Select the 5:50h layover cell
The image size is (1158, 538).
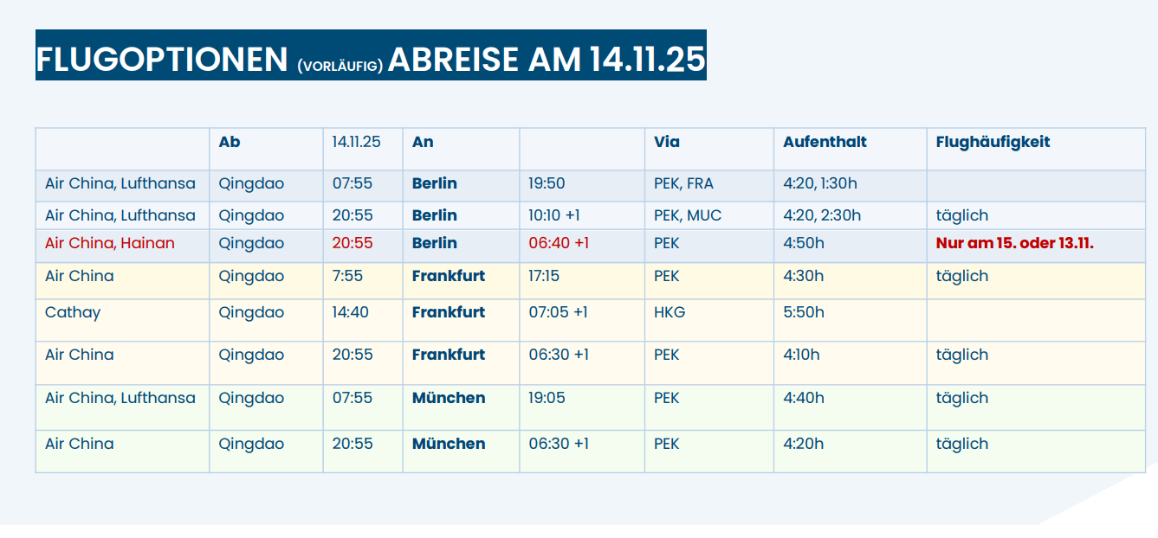(x=804, y=312)
